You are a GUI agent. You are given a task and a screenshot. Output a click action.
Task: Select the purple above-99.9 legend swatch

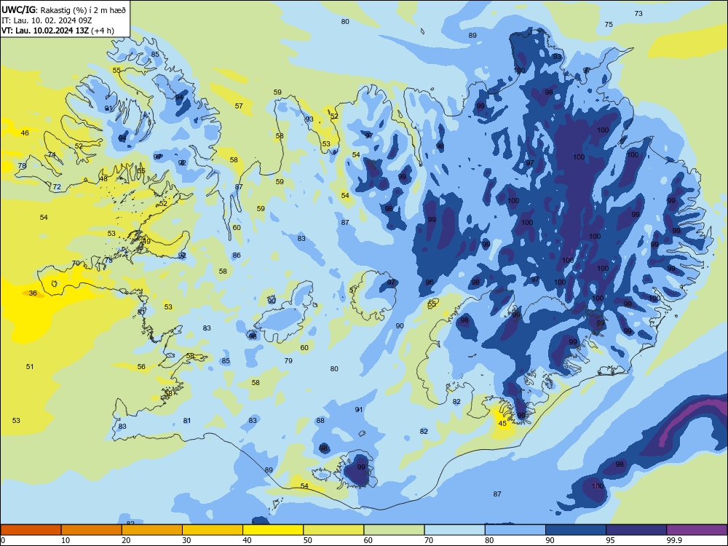[697, 530]
